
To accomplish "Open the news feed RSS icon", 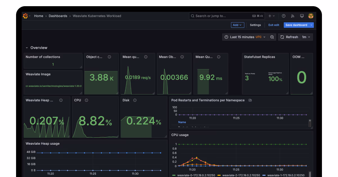I will tap(293, 16).
